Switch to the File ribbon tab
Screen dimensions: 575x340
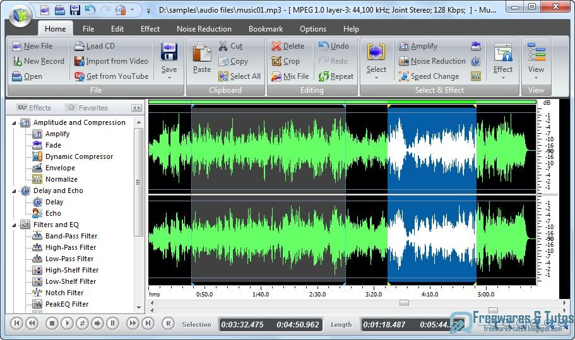click(88, 29)
